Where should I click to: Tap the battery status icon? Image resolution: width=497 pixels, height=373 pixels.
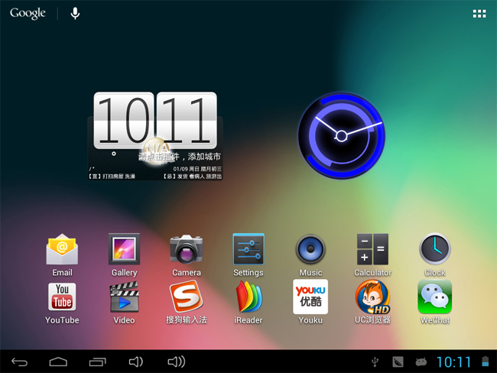click(x=485, y=362)
